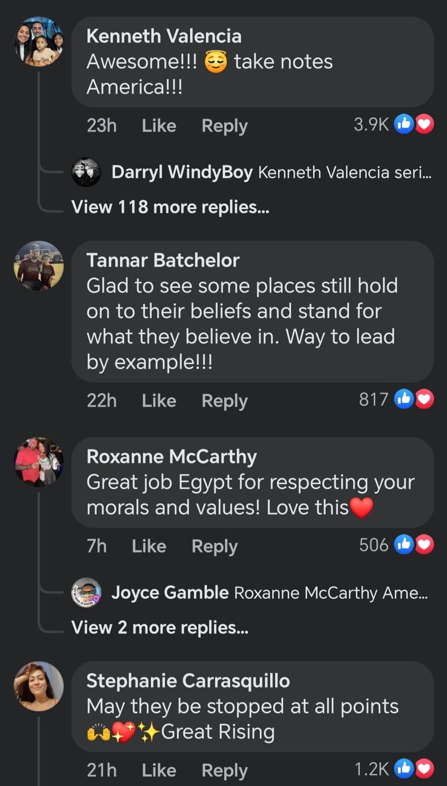This screenshot has width=447, height=786.
Task: Click Darryl WindyBoy's small reply avatar
Action: point(86,172)
